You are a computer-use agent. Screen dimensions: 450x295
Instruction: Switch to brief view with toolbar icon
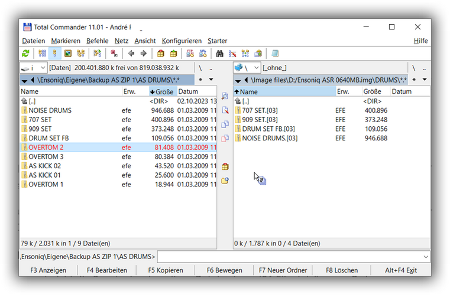pyautogui.click(x=42, y=54)
